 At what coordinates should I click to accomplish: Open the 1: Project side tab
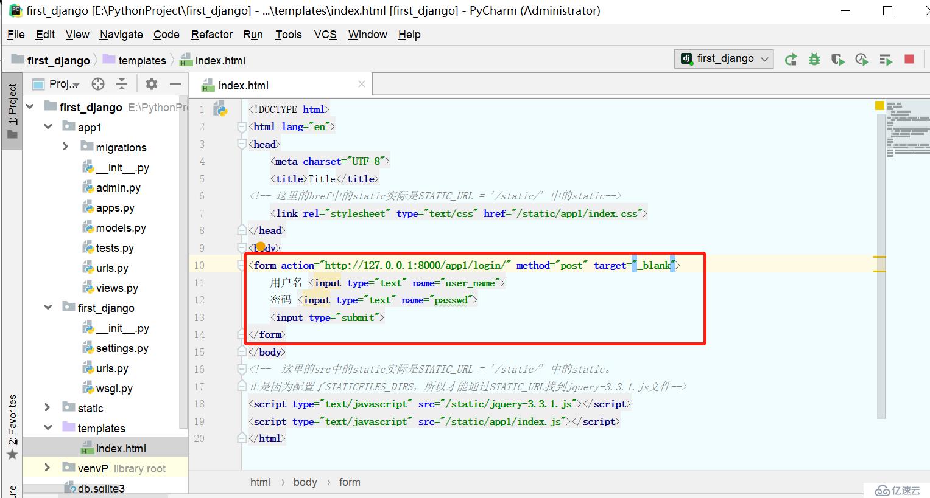click(12, 111)
